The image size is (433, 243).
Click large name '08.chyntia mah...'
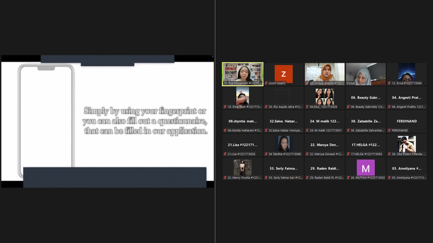(x=242, y=122)
